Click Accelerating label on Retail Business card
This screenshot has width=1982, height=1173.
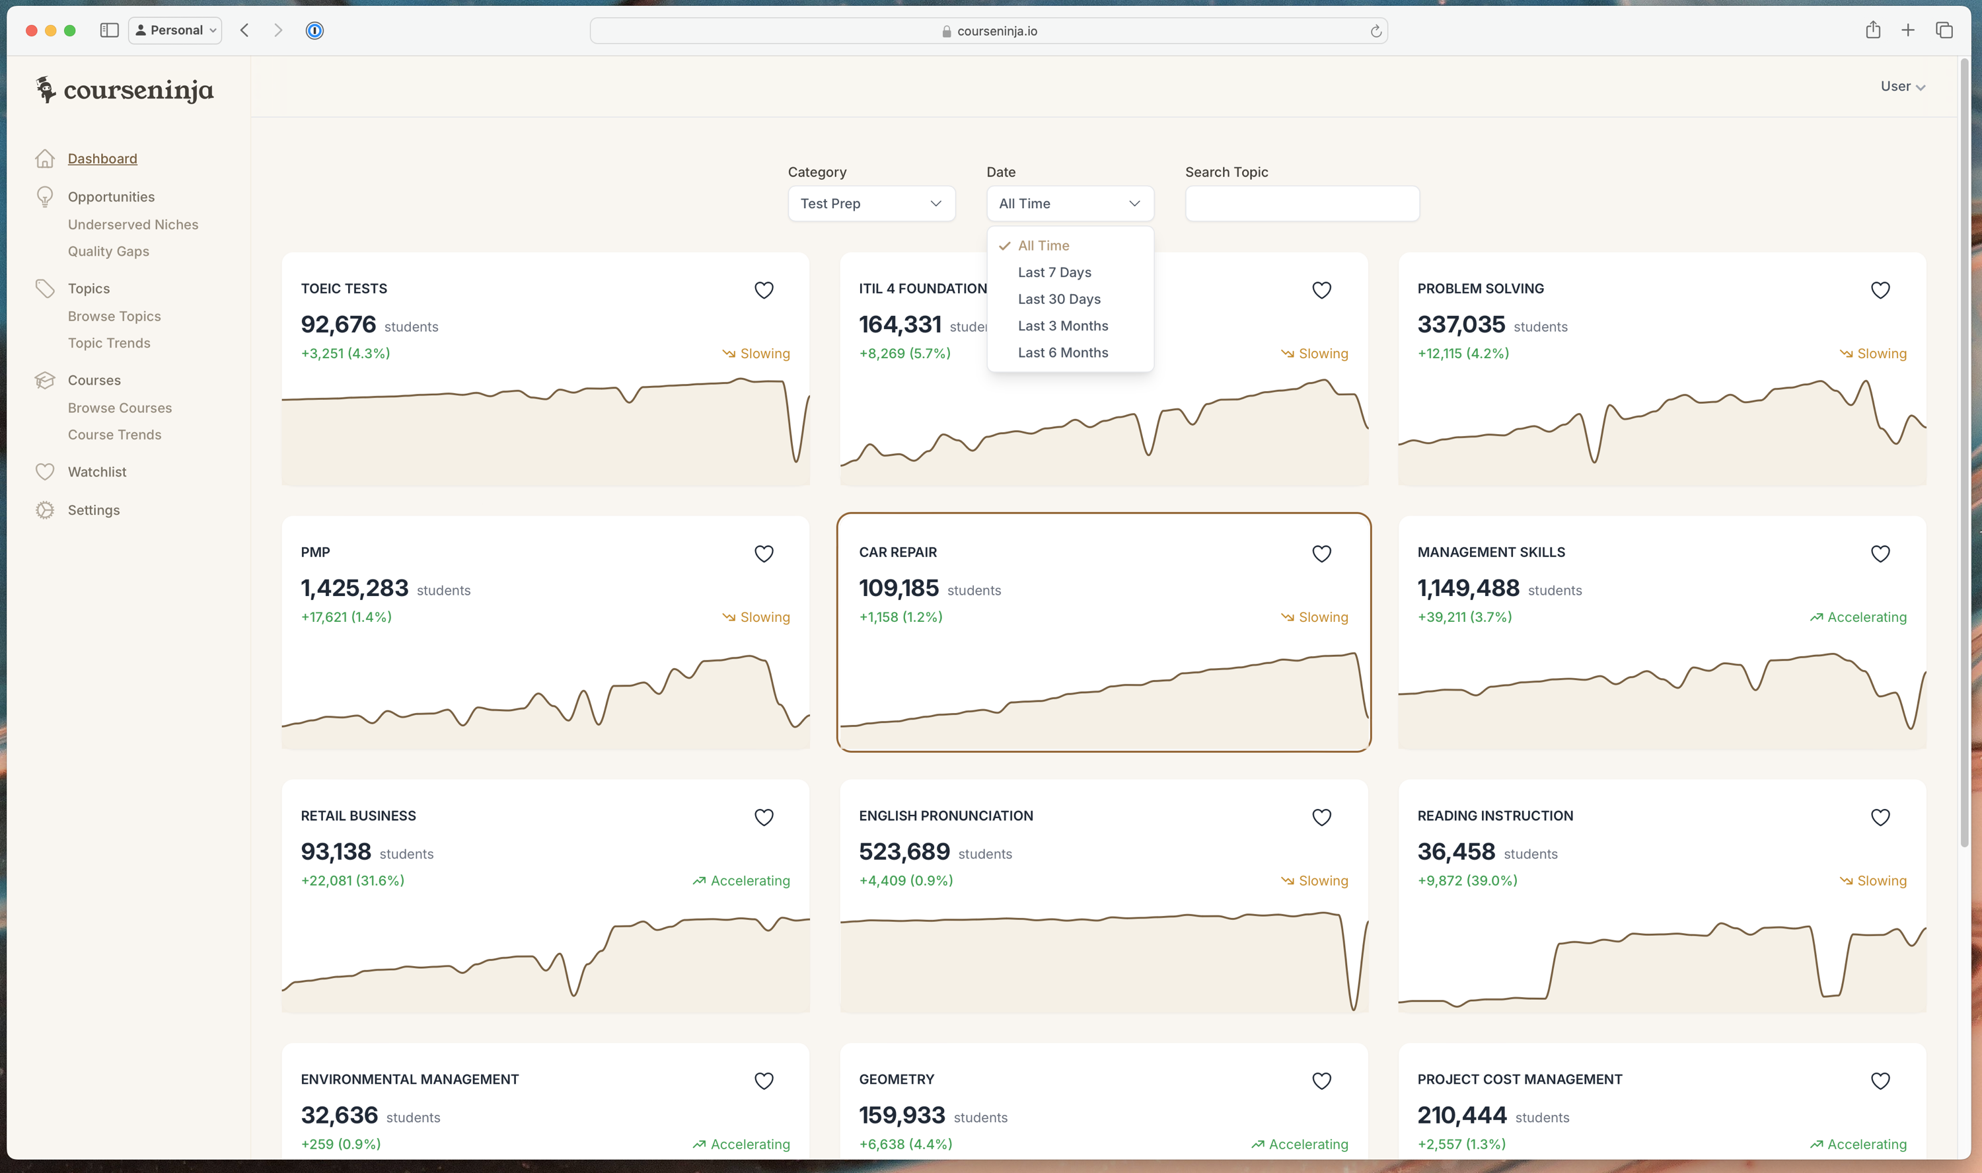click(x=741, y=880)
